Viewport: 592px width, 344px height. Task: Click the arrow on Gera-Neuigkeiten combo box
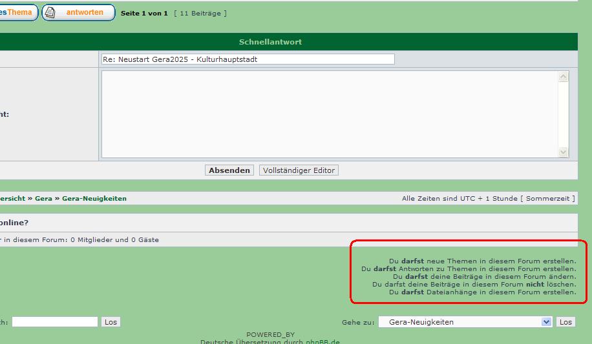[546, 322]
